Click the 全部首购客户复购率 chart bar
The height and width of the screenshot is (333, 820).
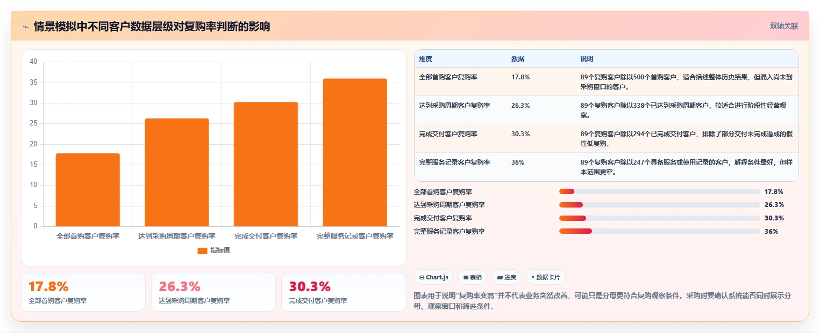(88, 190)
